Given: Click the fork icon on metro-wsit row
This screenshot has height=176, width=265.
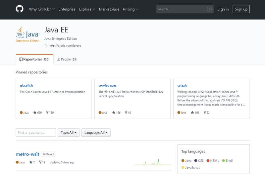Looking at the screenshot, I should (40, 162).
